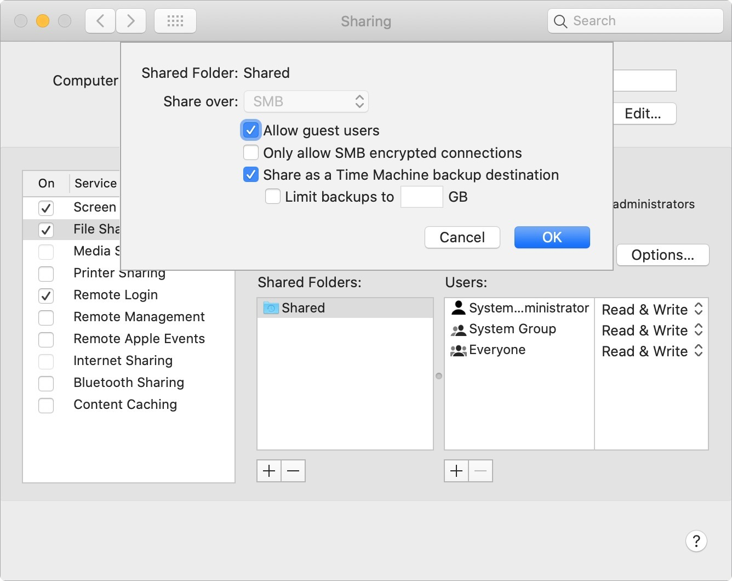732x581 pixels.
Task: Enable Only allow SMB encrypted connections
Action: [x=251, y=152]
